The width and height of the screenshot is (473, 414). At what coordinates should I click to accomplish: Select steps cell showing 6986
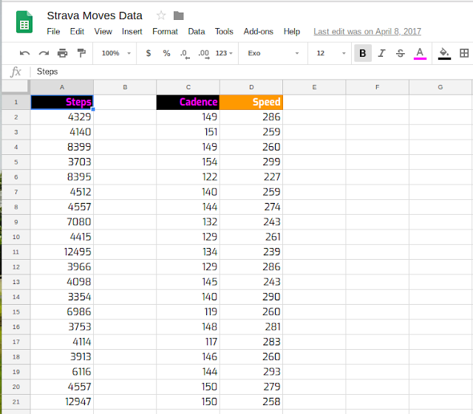(x=62, y=312)
